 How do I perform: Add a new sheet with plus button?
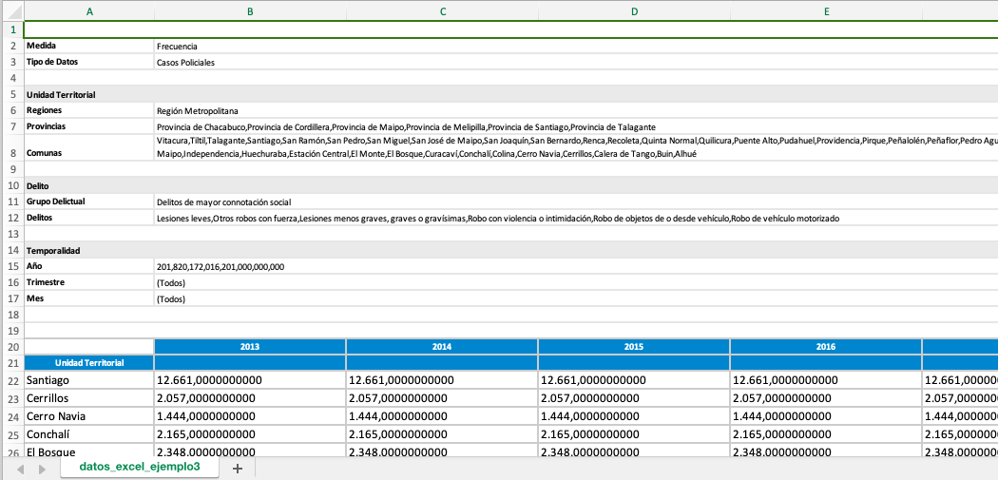[x=238, y=469]
